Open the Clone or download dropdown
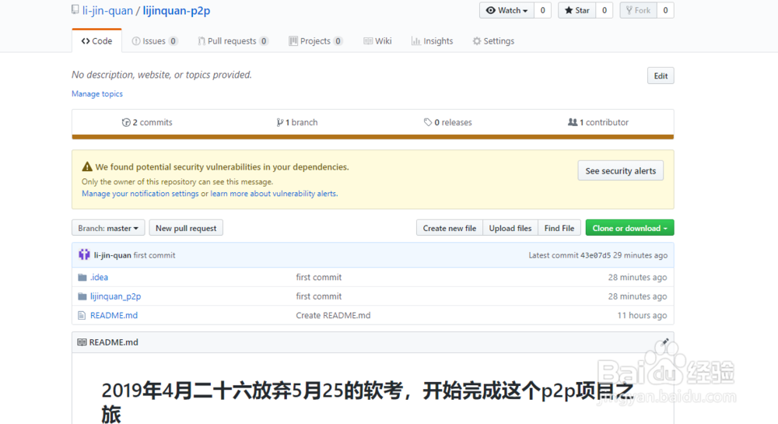The image size is (778, 424). coord(629,228)
